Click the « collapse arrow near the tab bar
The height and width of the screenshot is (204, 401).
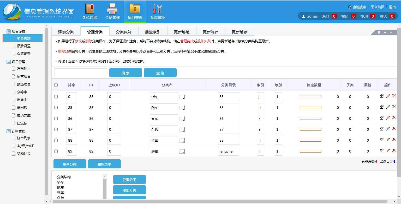(x=385, y=32)
